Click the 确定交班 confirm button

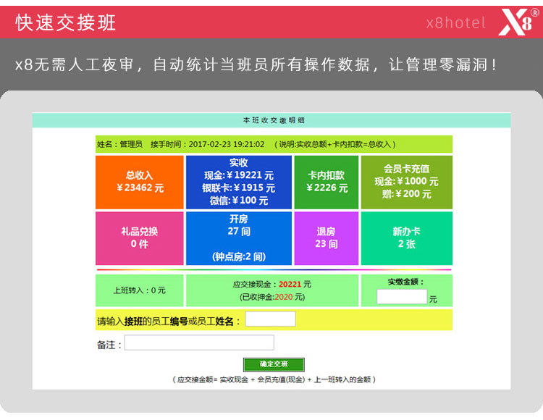click(x=274, y=364)
